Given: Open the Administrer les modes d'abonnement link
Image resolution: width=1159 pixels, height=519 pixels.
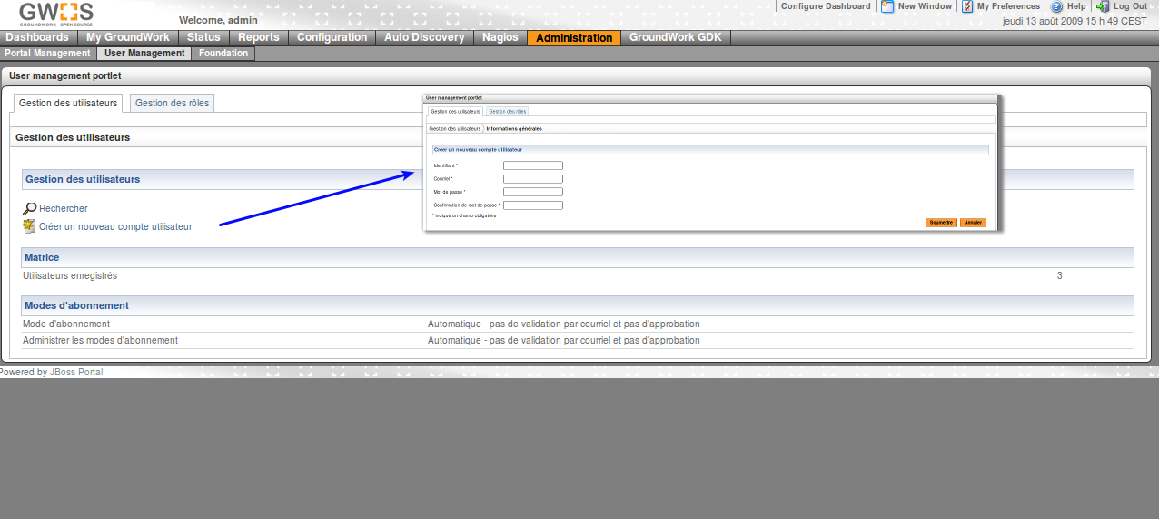Looking at the screenshot, I should pos(100,340).
